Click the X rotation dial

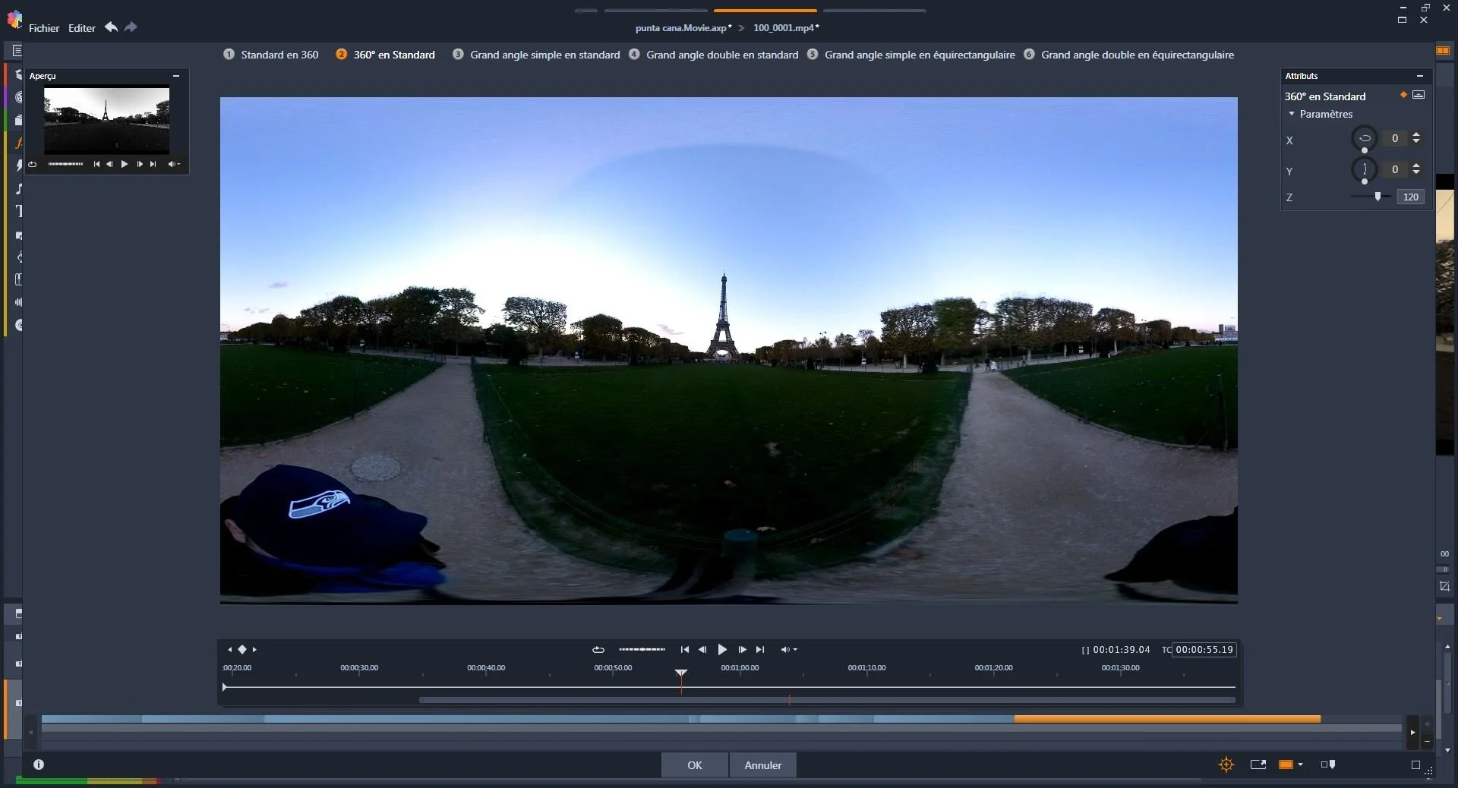pyautogui.click(x=1365, y=138)
